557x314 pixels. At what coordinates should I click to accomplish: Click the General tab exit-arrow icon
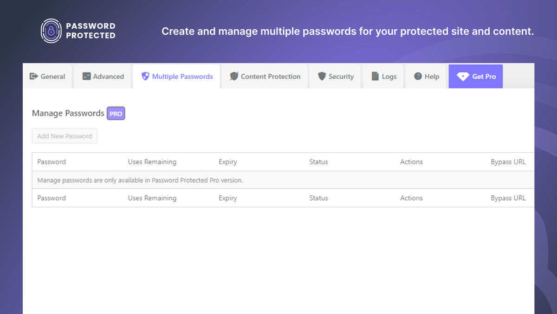tap(34, 77)
